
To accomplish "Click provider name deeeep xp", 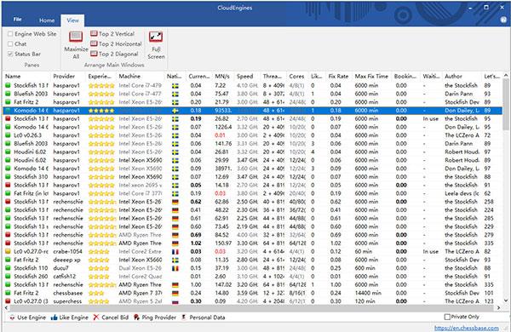I will click(66, 260).
